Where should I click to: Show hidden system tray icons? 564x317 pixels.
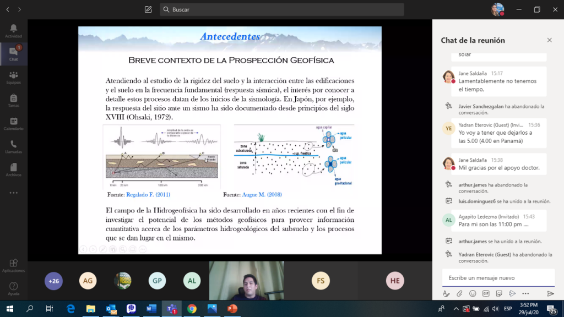(x=455, y=309)
